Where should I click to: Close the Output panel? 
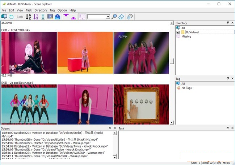click(x=115, y=128)
